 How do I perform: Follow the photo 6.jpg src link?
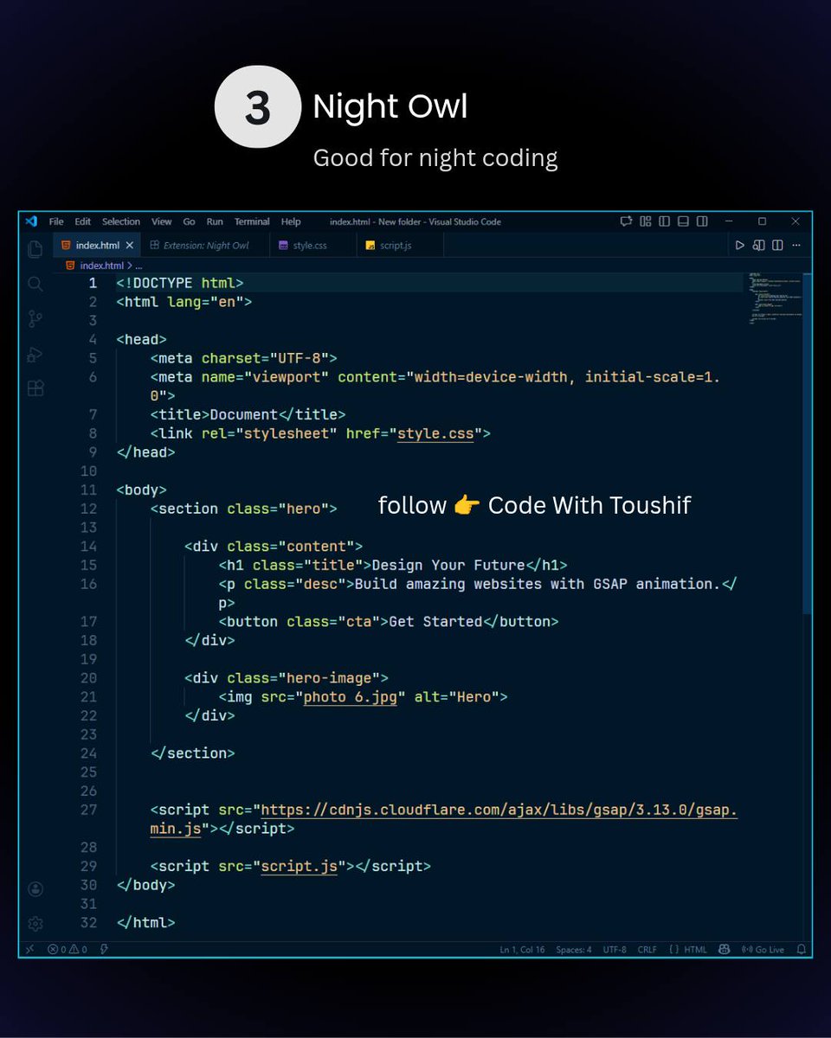[x=350, y=696]
